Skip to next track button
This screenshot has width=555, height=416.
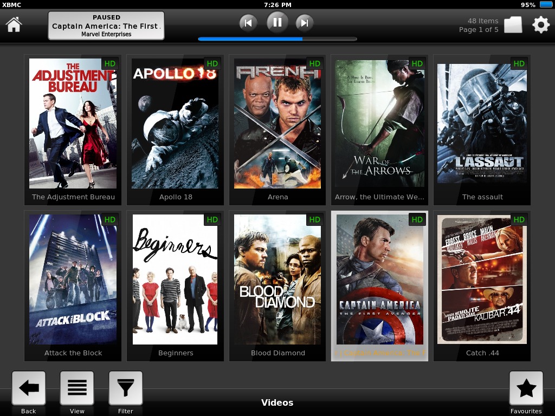[x=305, y=23]
